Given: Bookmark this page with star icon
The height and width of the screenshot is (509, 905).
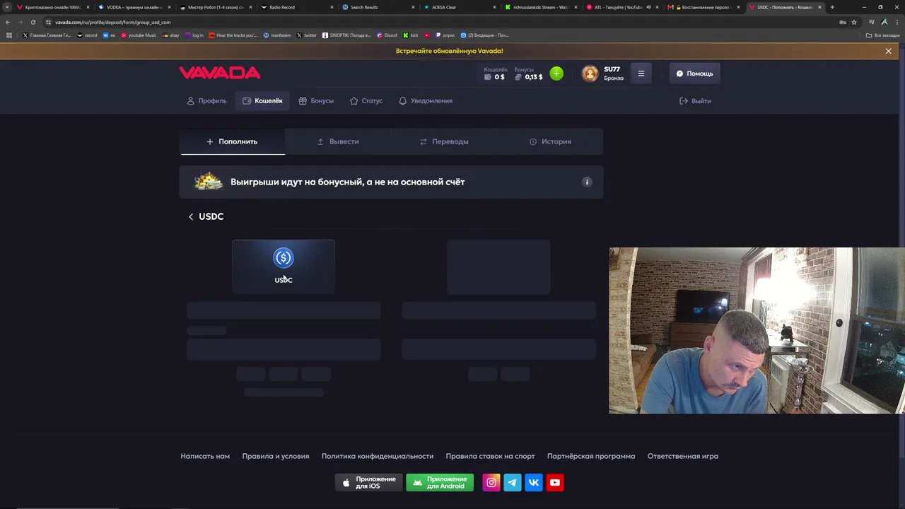Looking at the screenshot, I should pos(854,22).
